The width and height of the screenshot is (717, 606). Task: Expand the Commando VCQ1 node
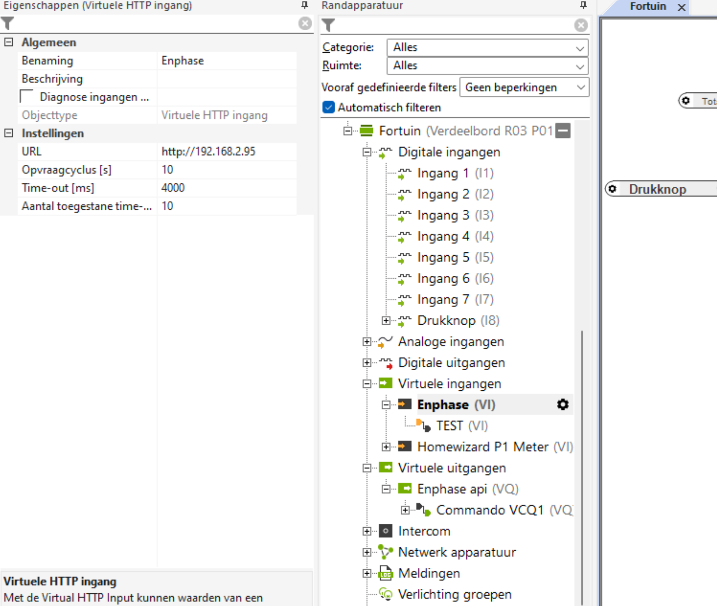(x=405, y=510)
